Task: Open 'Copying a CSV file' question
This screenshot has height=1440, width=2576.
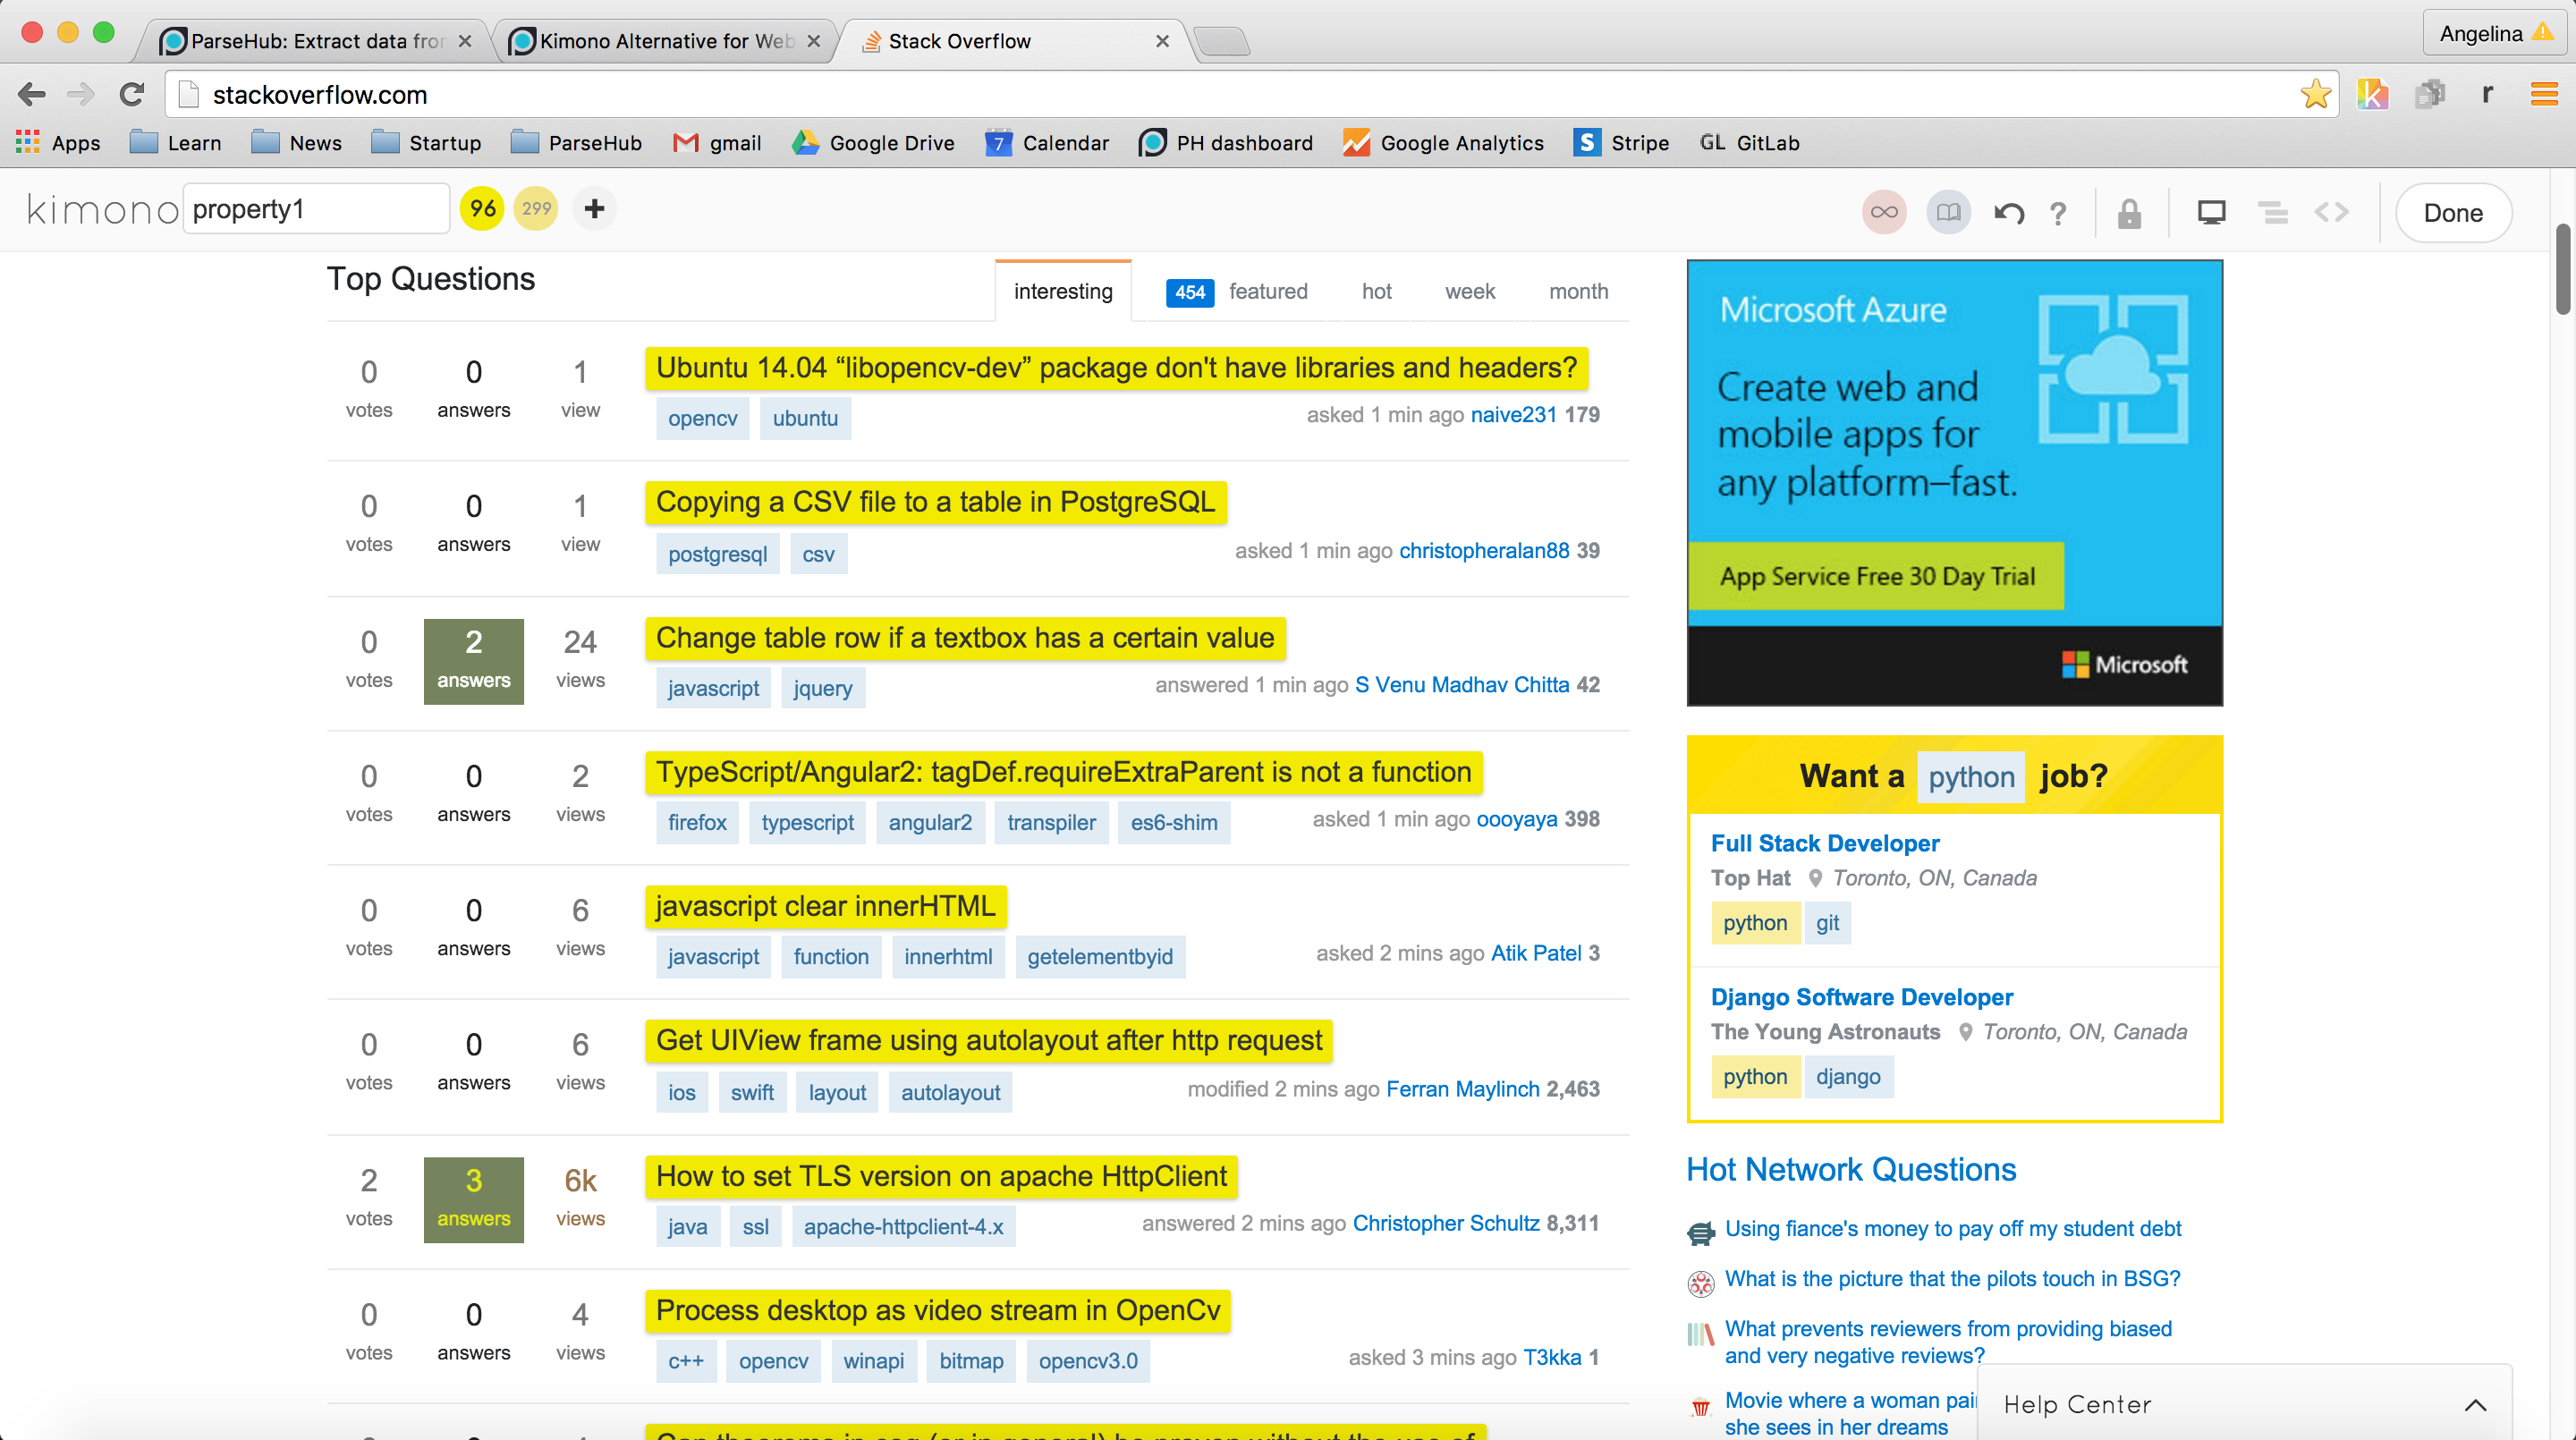Action: pyautogui.click(x=935, y=502)
